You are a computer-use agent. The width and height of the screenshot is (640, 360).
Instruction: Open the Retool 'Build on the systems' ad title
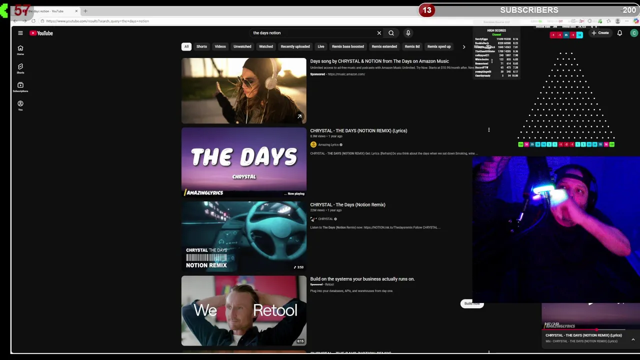click(x=362, y=279)
